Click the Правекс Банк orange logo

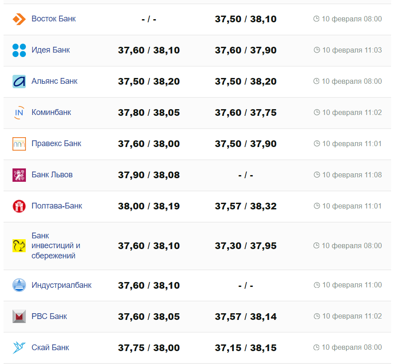pos(19,144)
